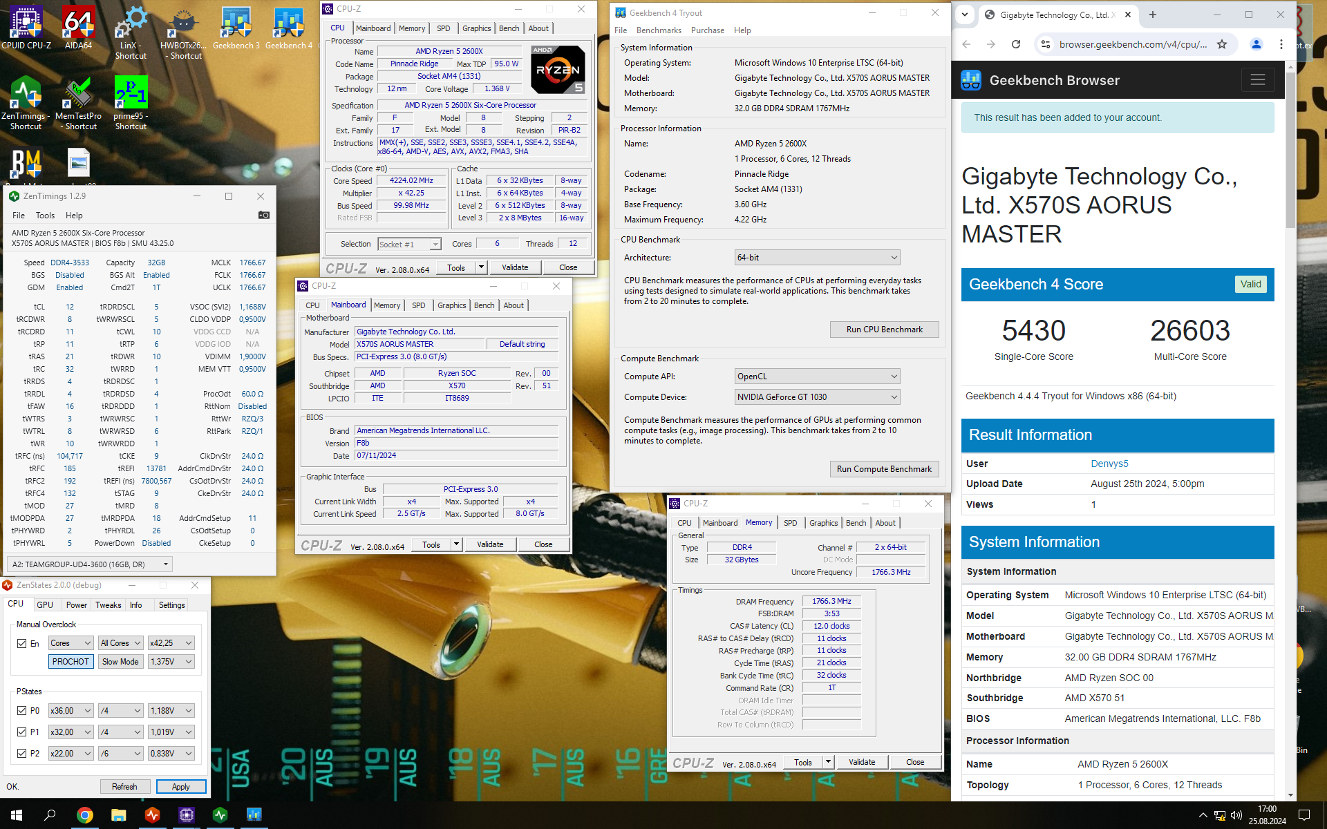Switch to Tweaks tab in ZenStates
This screenshot has width=1327, height=829.
pos(108,605)
